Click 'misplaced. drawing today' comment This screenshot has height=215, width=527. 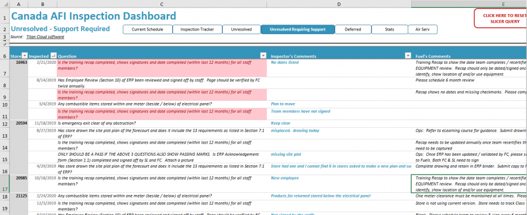click(295, 130)
